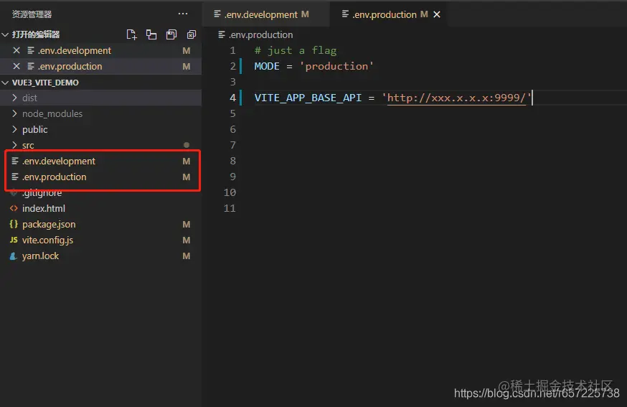Image resolution: width=627 pixels, height=407 pixels.
Task: Click the Save All icon
Action: click(171, 35)
